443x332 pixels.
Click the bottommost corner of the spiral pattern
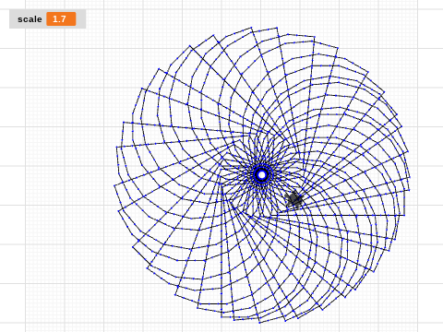coord(260,323)
